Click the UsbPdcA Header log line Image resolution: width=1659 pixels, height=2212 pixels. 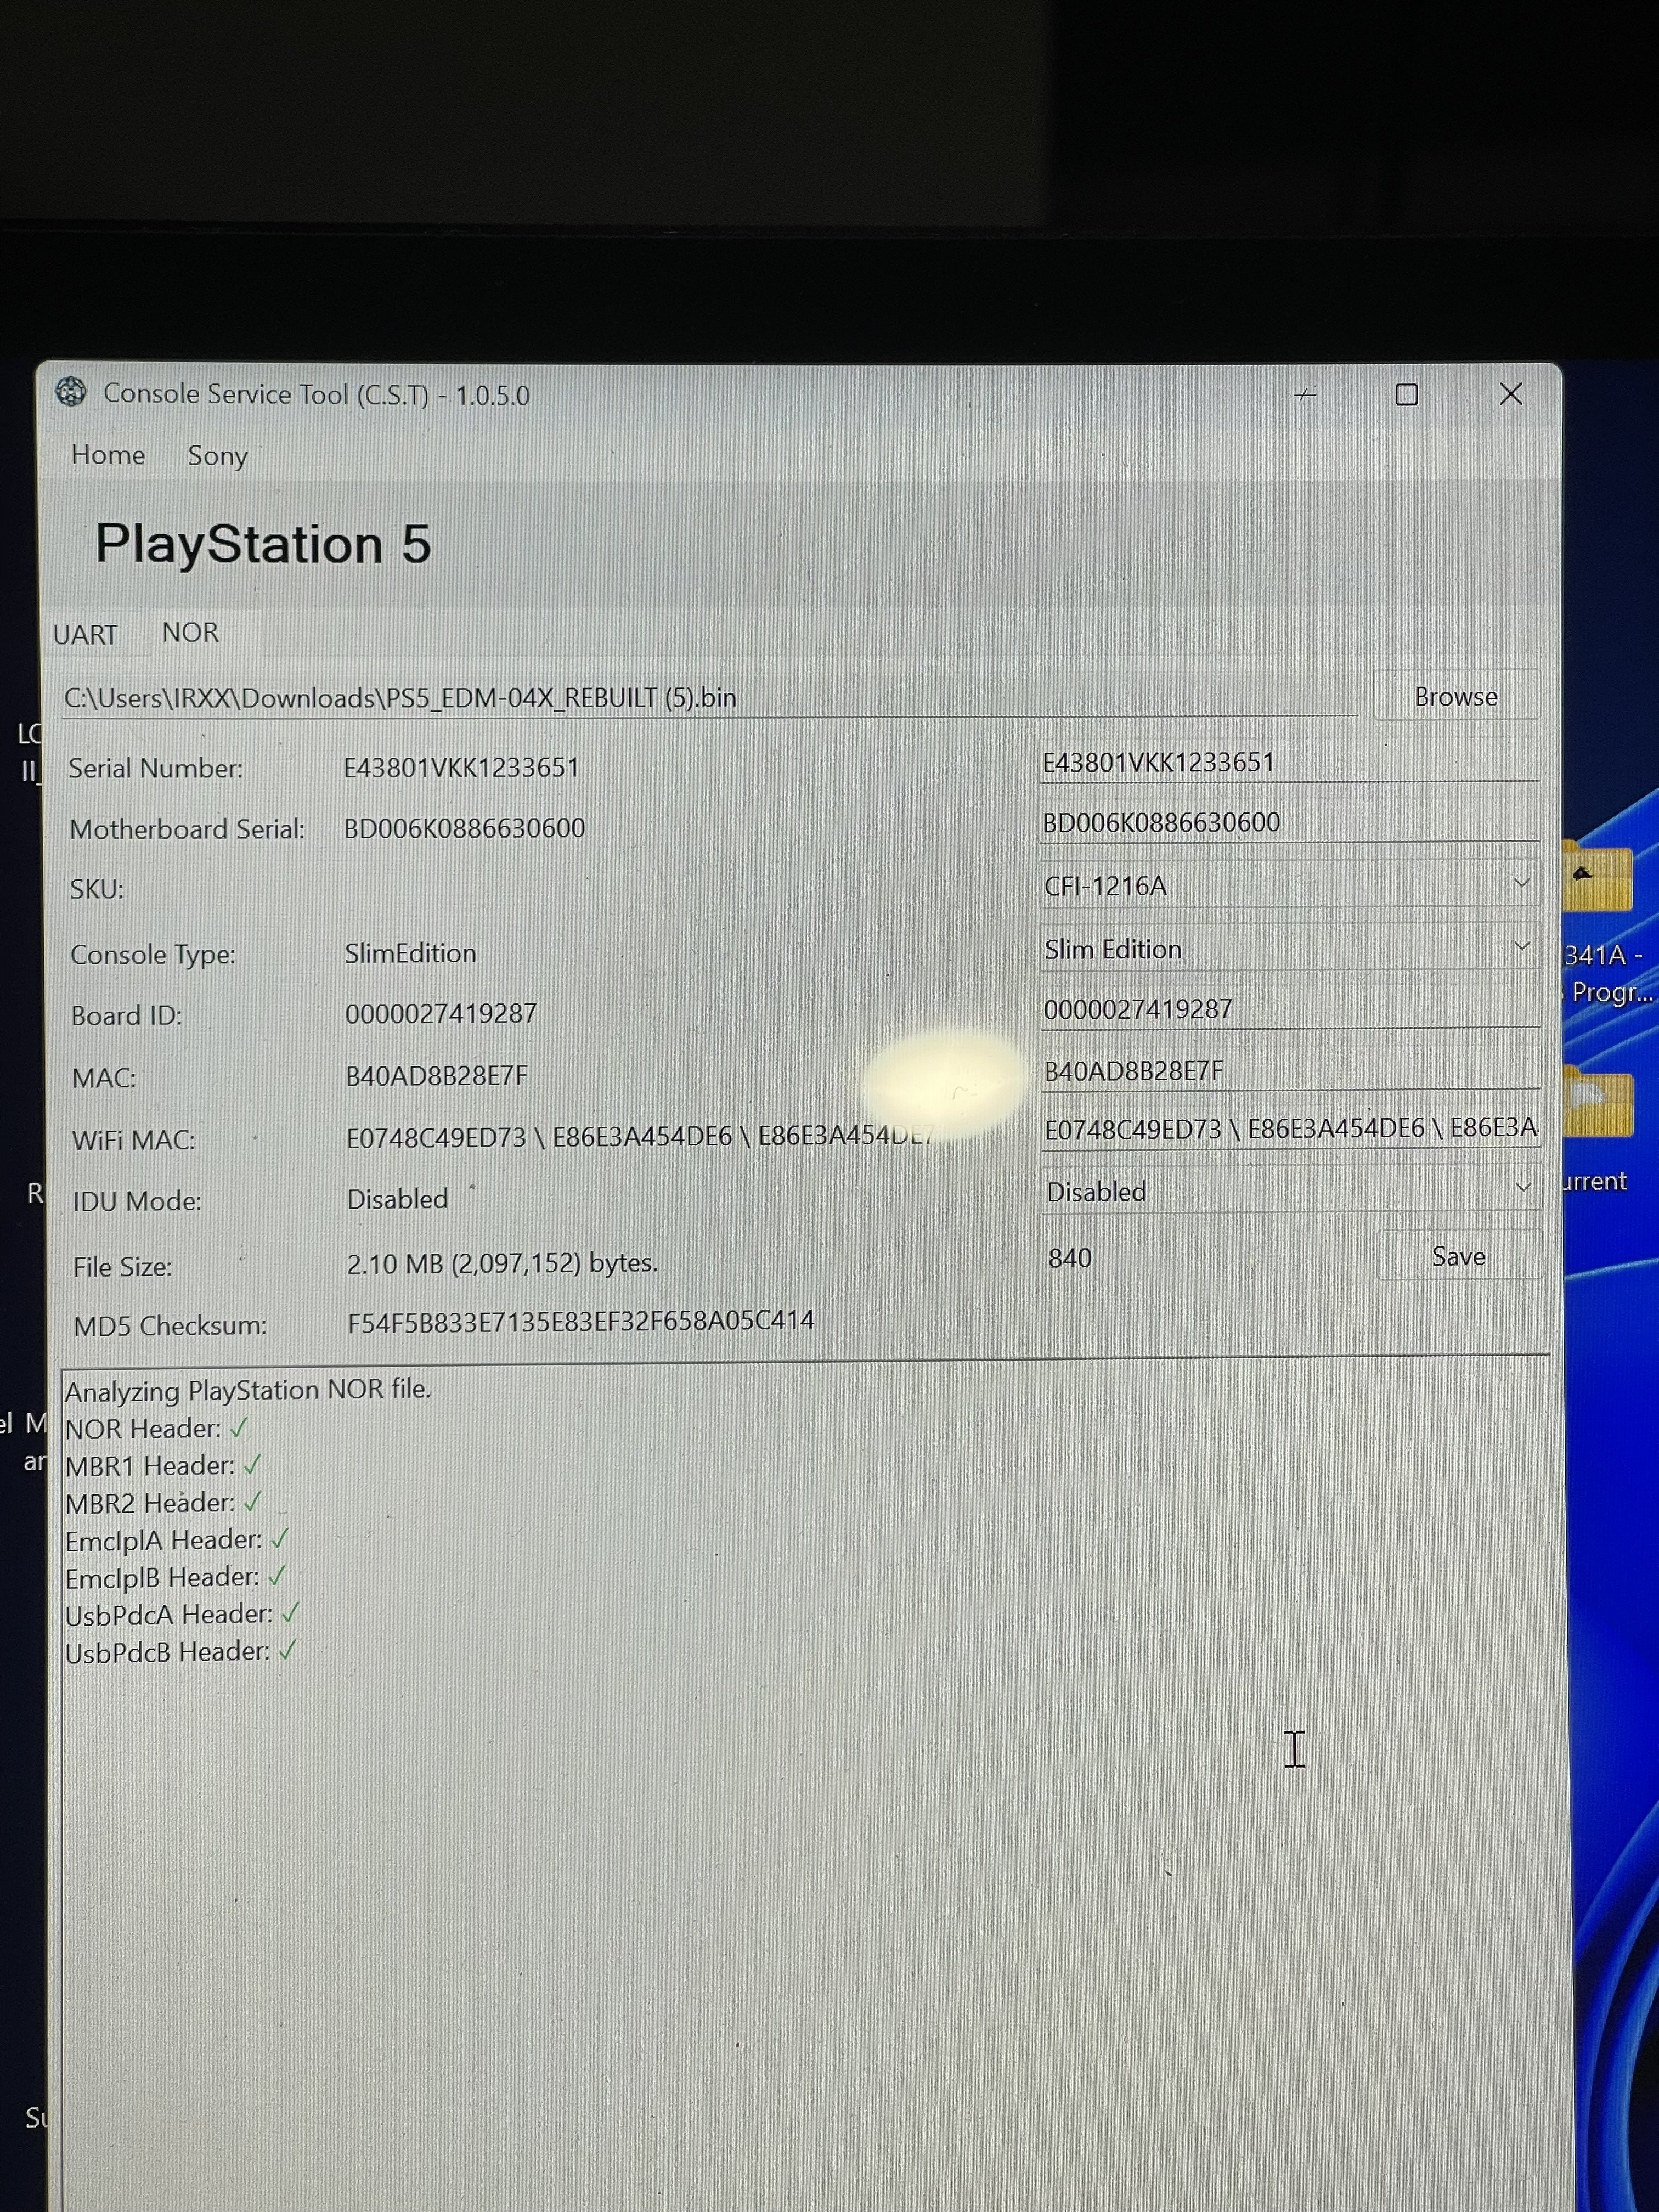point(181,1614)
